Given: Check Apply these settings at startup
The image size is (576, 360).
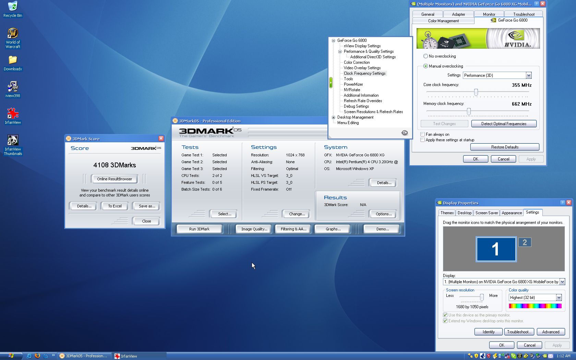Looking at the screenshot, I should point(423,140).
